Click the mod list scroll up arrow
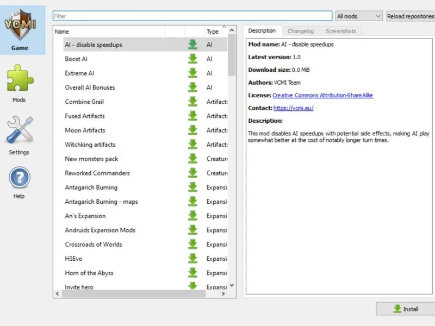435x326 pixels. pos(232,30)
